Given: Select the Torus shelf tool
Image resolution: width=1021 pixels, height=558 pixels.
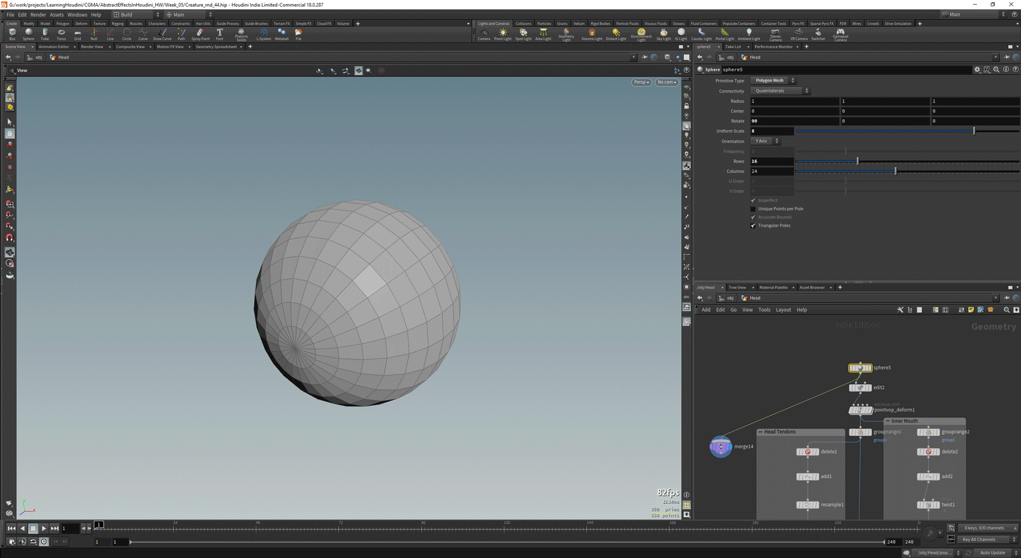Looking at the screenshot, I should click(61, 35).
